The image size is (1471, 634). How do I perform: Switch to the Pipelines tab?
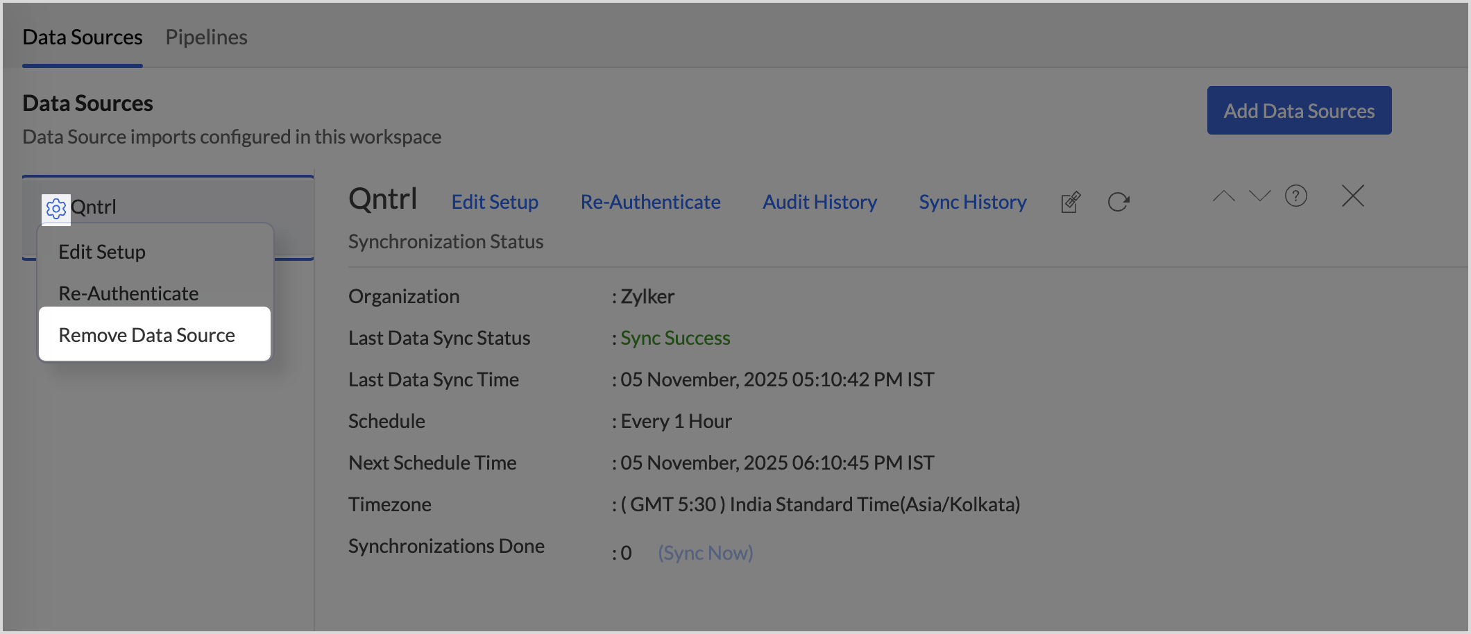[206, 37]
